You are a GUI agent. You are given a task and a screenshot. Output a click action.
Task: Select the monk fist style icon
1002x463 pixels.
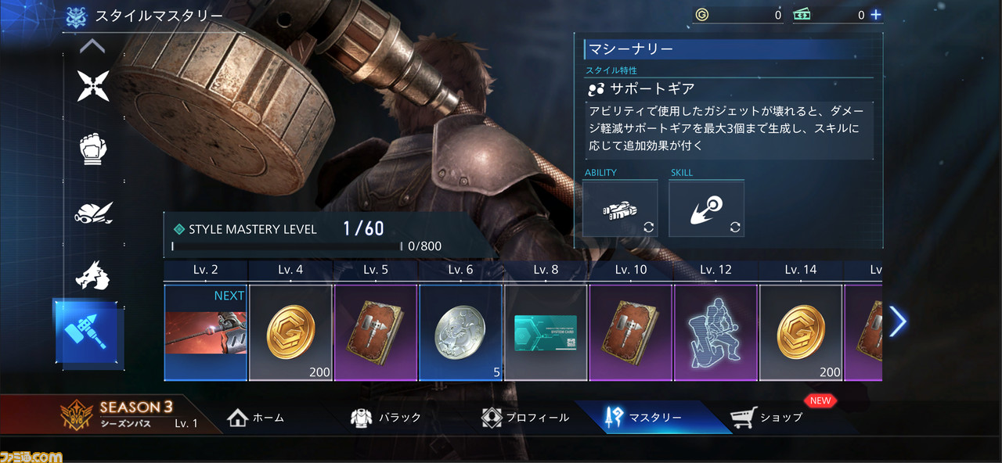[93, 149]
